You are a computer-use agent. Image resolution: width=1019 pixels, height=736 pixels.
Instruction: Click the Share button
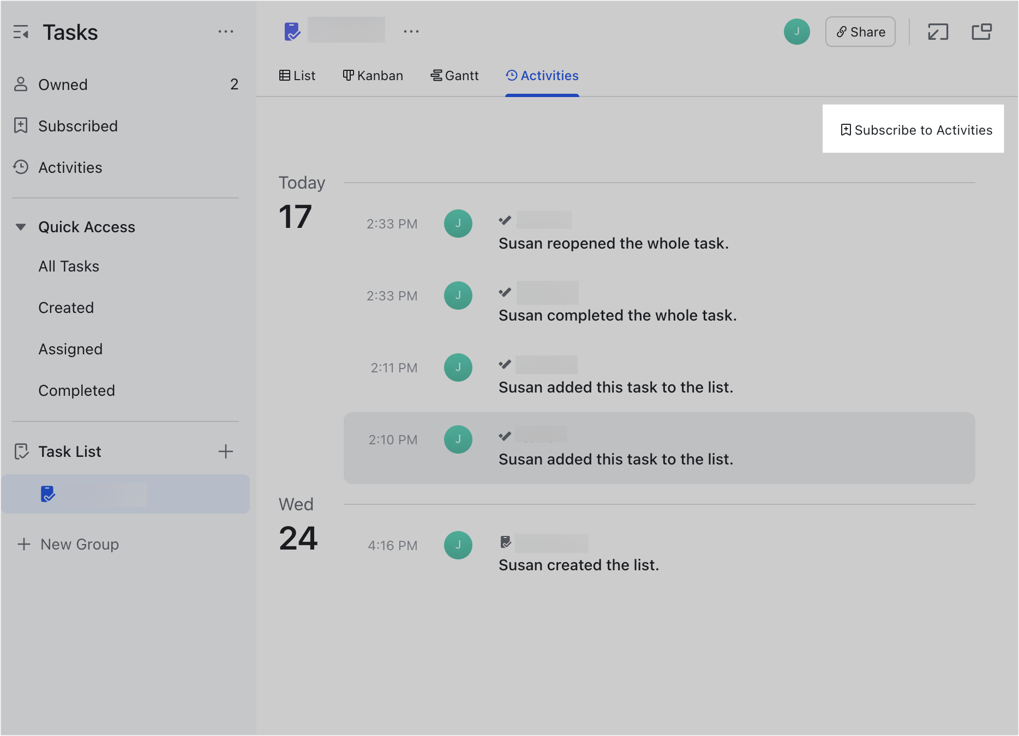click(x=860, y=32)
